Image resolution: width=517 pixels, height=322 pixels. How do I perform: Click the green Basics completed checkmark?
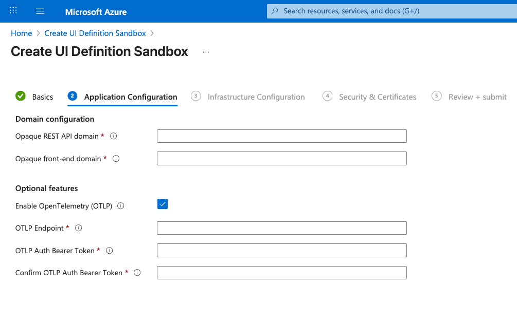click(x=21, y=96)
